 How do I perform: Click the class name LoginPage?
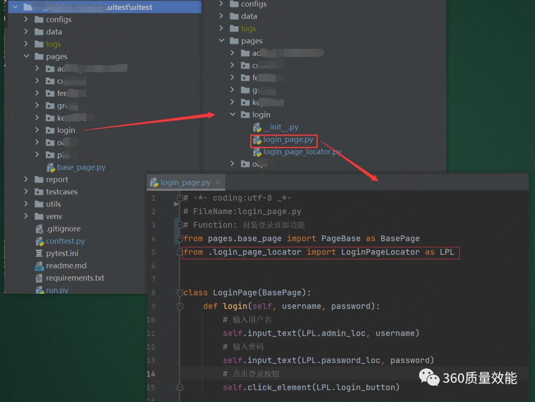pyautogui.click(x=235, y=293)
